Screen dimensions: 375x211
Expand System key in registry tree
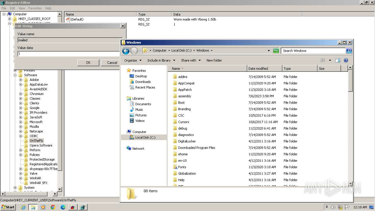coord(15,188)
